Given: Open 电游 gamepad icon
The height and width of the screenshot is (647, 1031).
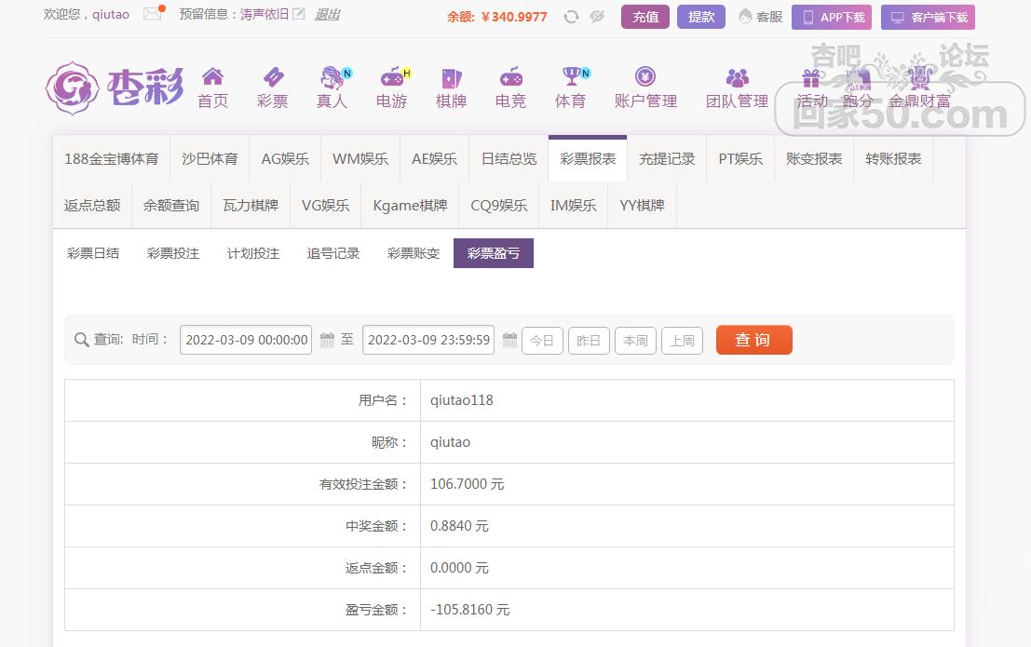Looking at the screenshot, I should pos(391,77).
